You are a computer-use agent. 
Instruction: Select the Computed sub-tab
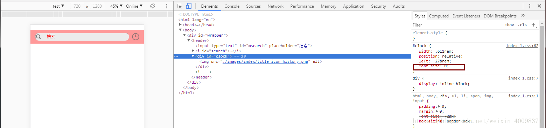click(439, 16)
